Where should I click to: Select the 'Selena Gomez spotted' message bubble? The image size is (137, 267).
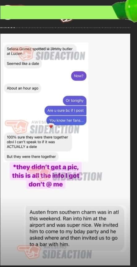tap(40, 51)
